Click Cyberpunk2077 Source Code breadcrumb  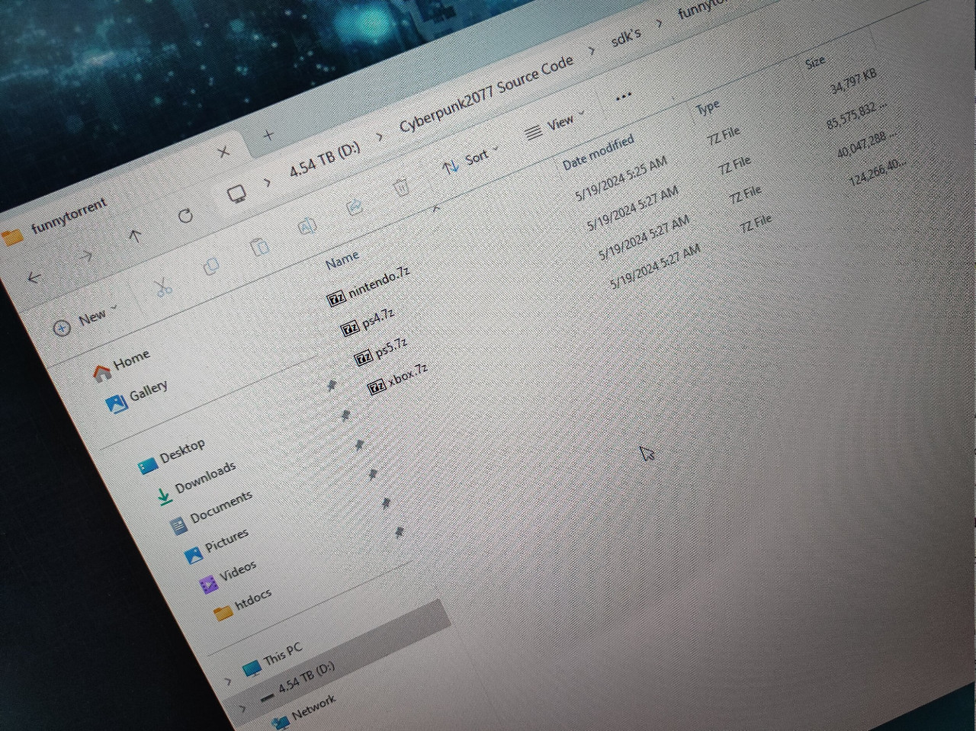coord(486,94)
